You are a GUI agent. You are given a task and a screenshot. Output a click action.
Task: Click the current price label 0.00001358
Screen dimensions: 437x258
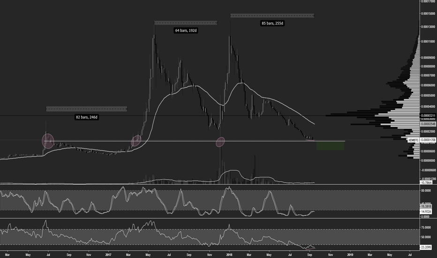tap(428, 140)
